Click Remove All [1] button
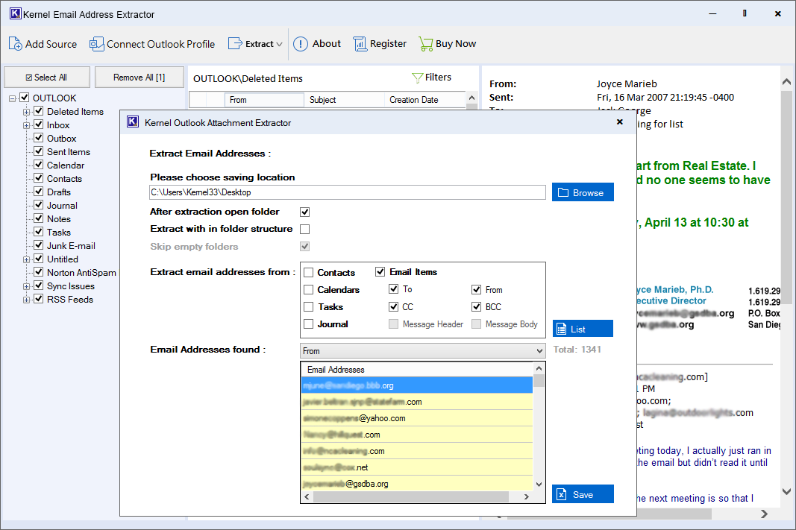The height and width of the screenshot is (530, 796). click(139, 77)
